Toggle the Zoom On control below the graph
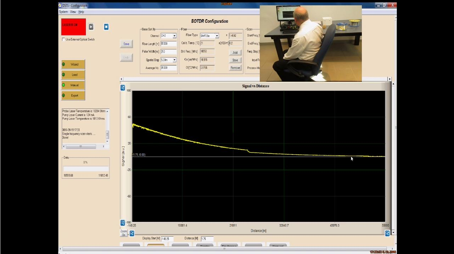Screen dimensions: 454x254 coord(123,233)
